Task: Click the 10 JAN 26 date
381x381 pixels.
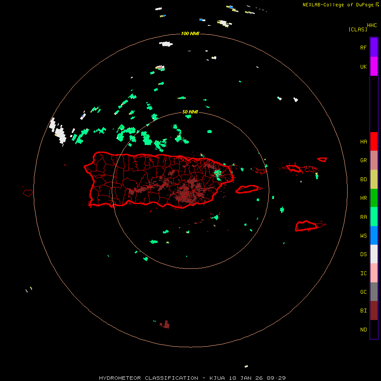Action: coord(246,378)
